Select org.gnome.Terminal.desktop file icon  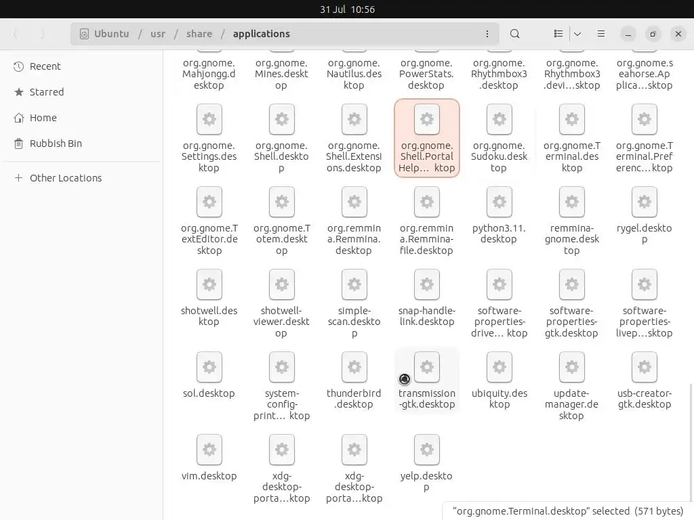click(x=572, y=119)
